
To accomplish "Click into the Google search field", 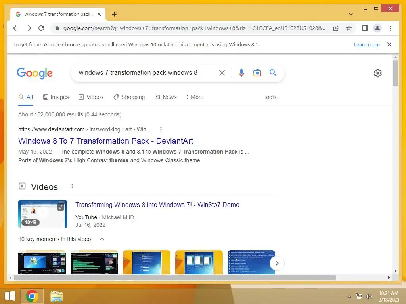I will (146, 73).
